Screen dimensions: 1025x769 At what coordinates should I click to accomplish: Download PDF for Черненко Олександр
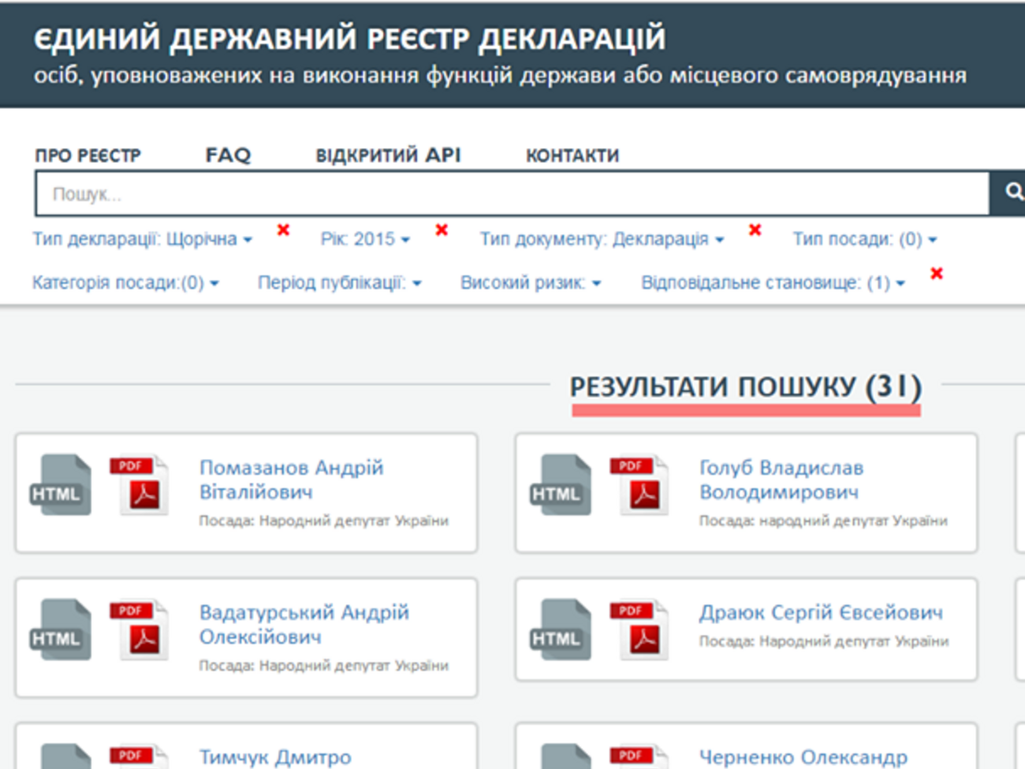click(639, 756)
